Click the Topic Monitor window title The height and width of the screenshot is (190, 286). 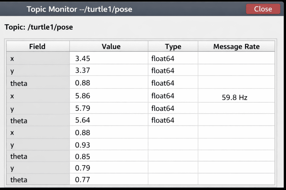pos(79,9)
